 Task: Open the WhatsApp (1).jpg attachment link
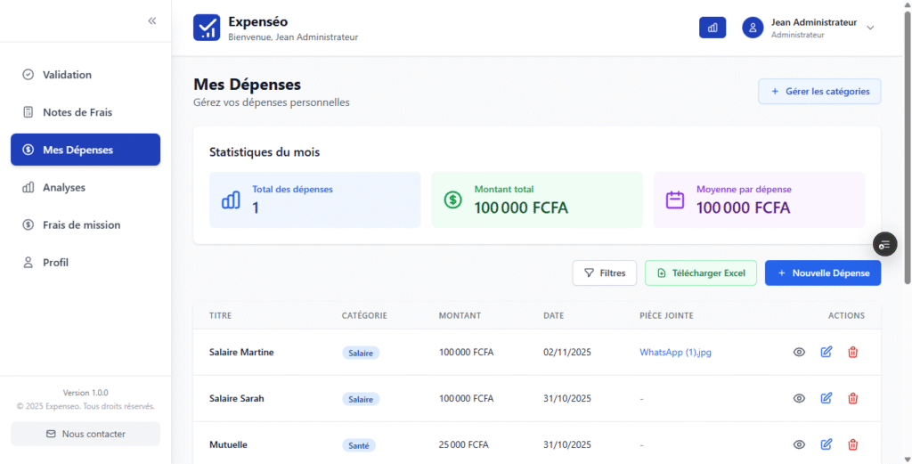pos(675,352)
